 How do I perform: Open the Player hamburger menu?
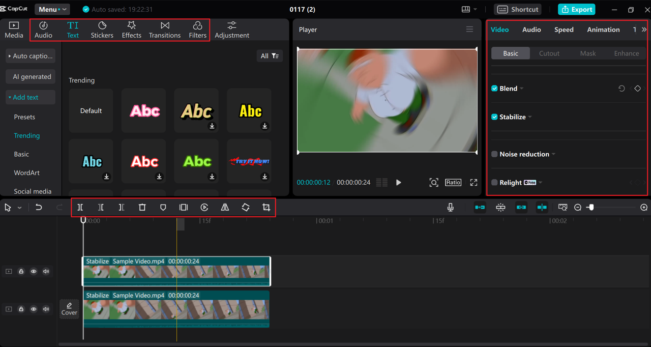(x=469, y=30)
